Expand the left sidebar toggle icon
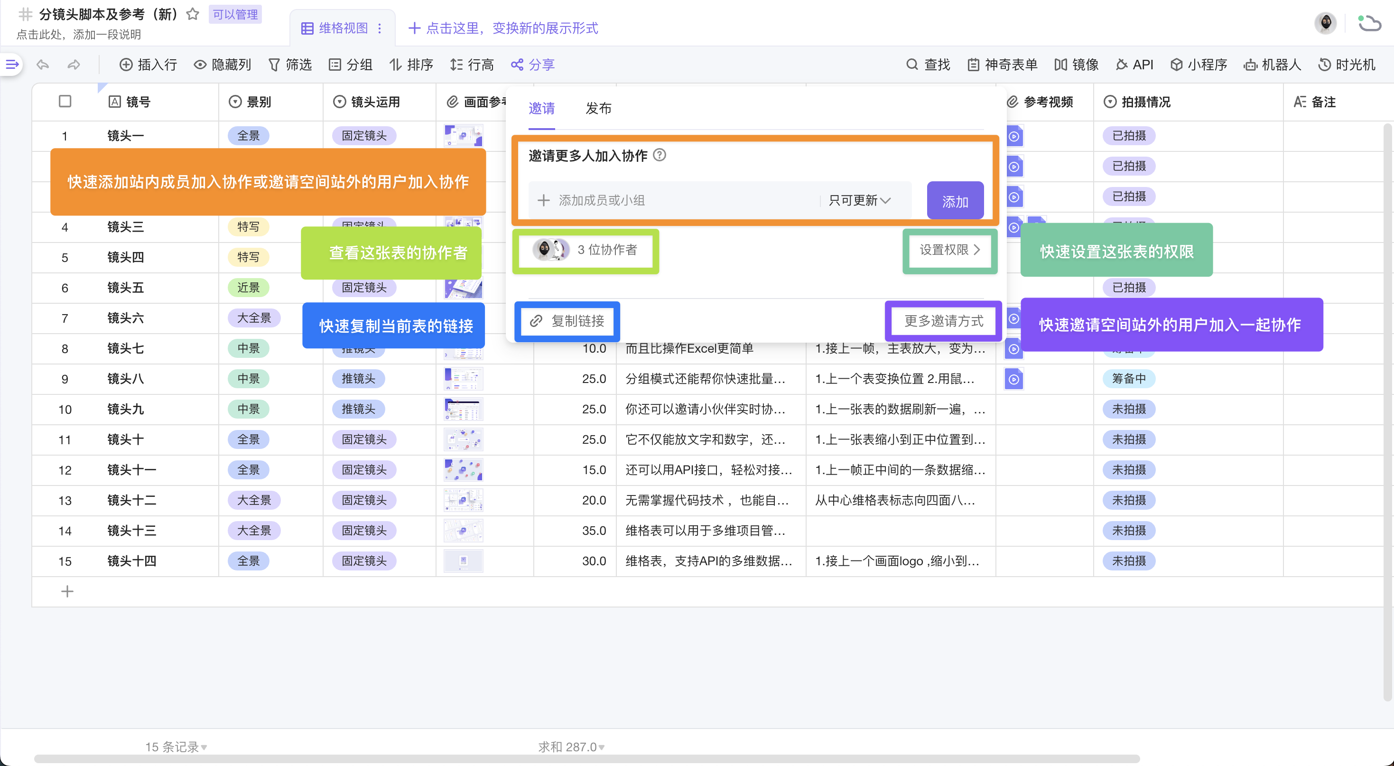The height and width of the screenshot is (766, 1394). pyautogui.click(x=12, y=65)
